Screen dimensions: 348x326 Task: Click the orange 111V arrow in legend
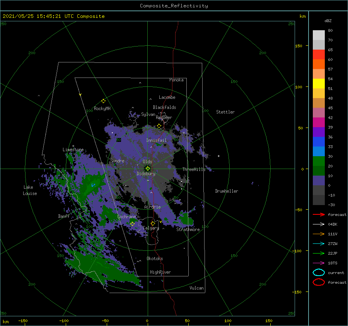(x=319, y=234)
